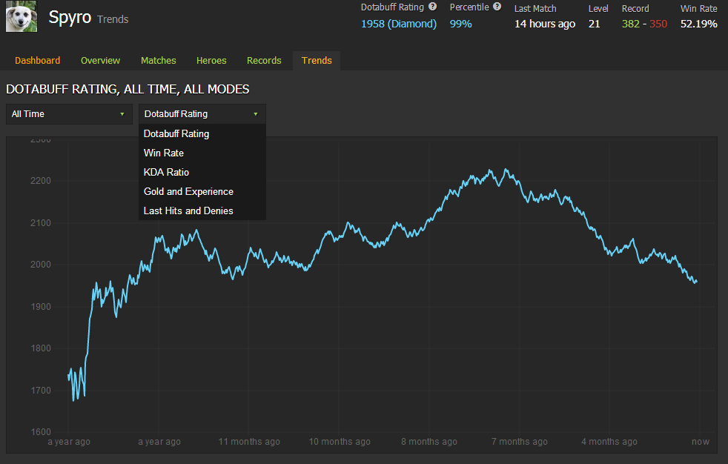
Task: Select Gold and Experience option
Action: (x=188, y=192)
